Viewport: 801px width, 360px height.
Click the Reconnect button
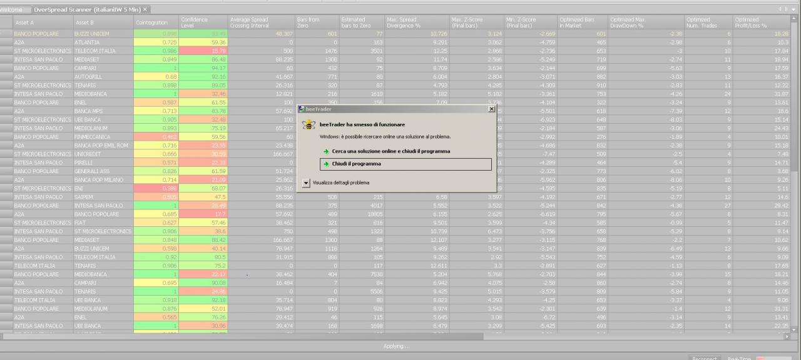705,358
